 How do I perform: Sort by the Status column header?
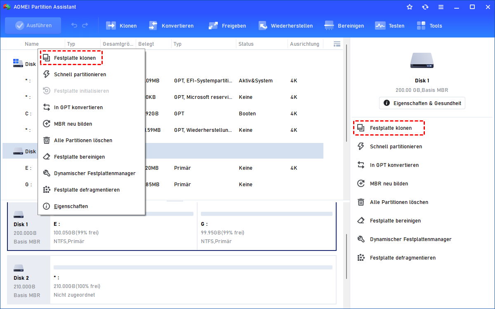pyautogui.click(x=246, y=44)
